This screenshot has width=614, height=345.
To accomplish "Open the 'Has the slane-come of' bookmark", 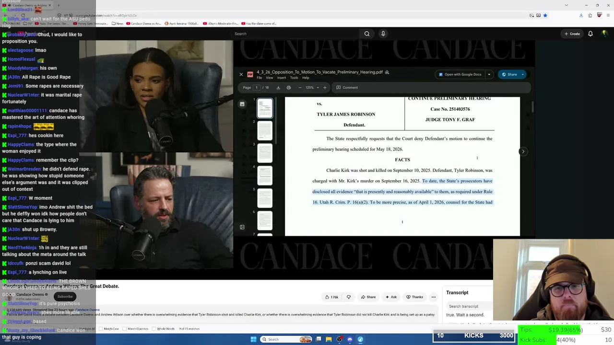I will (259, 23).
